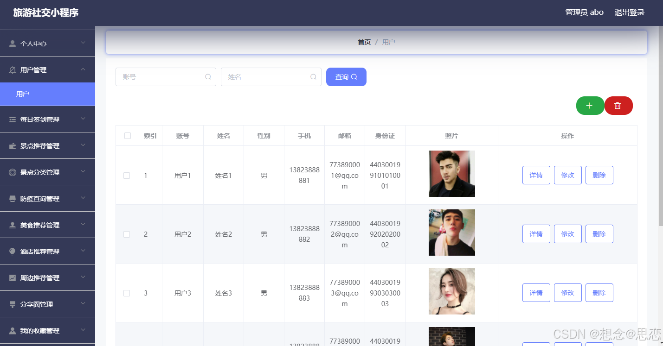663x346 pixels.
Task: Click the chart icon beside 周边推荐管理
Action: (x=13, y=278)
